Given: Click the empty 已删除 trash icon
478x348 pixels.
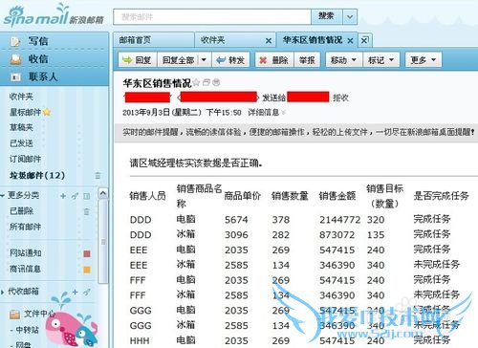Looking at the screenshot, I should click(x=86, y=211).
